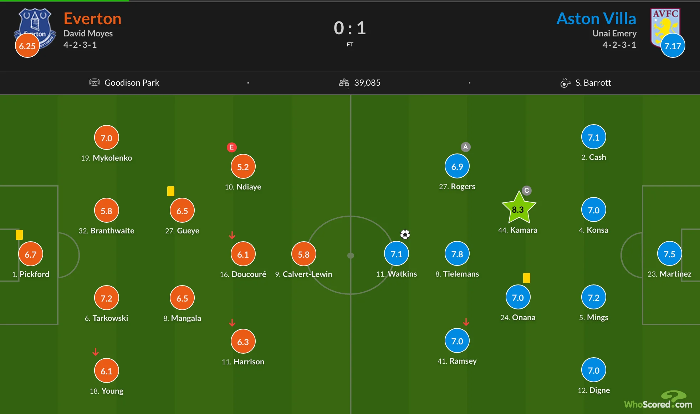This screenshot has height=414, width=700.
Task: Click the goal ball icon above Watkins
Action: 405,234
